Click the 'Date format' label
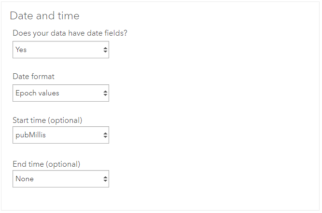322x213 pixels. pyautogui.click(x=33, y=76)
